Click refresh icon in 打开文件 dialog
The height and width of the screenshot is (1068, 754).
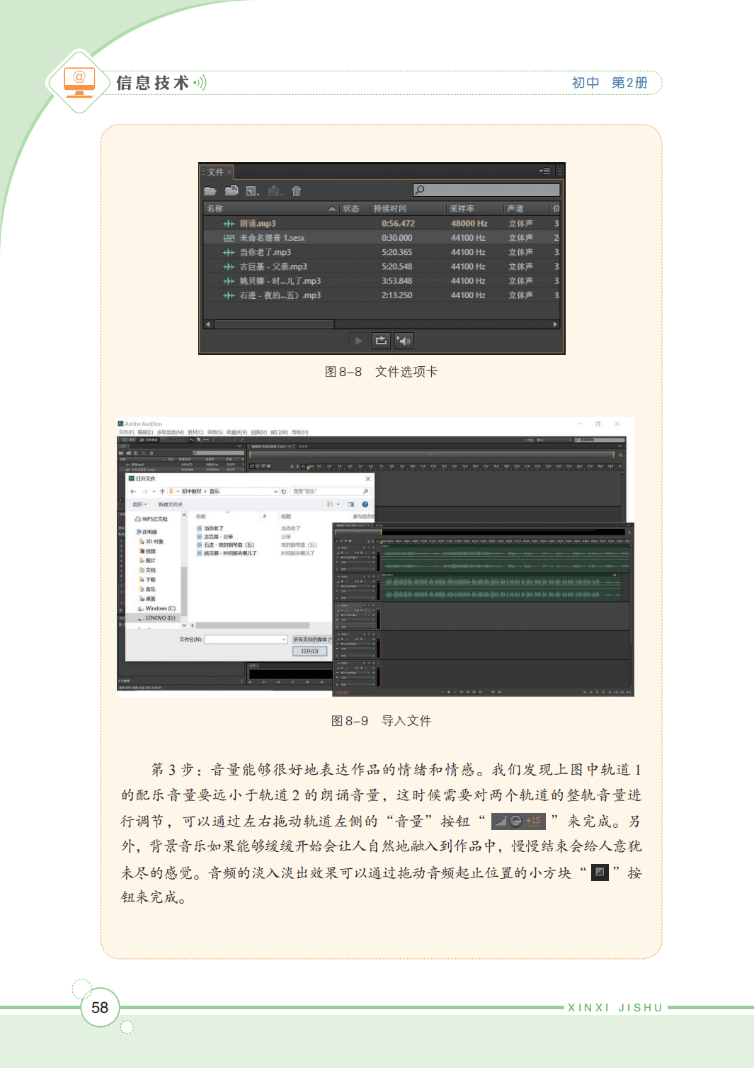[x=284, y=491]
